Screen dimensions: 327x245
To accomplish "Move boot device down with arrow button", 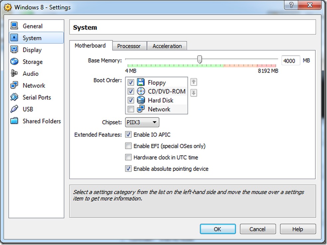I will point(193,93).
